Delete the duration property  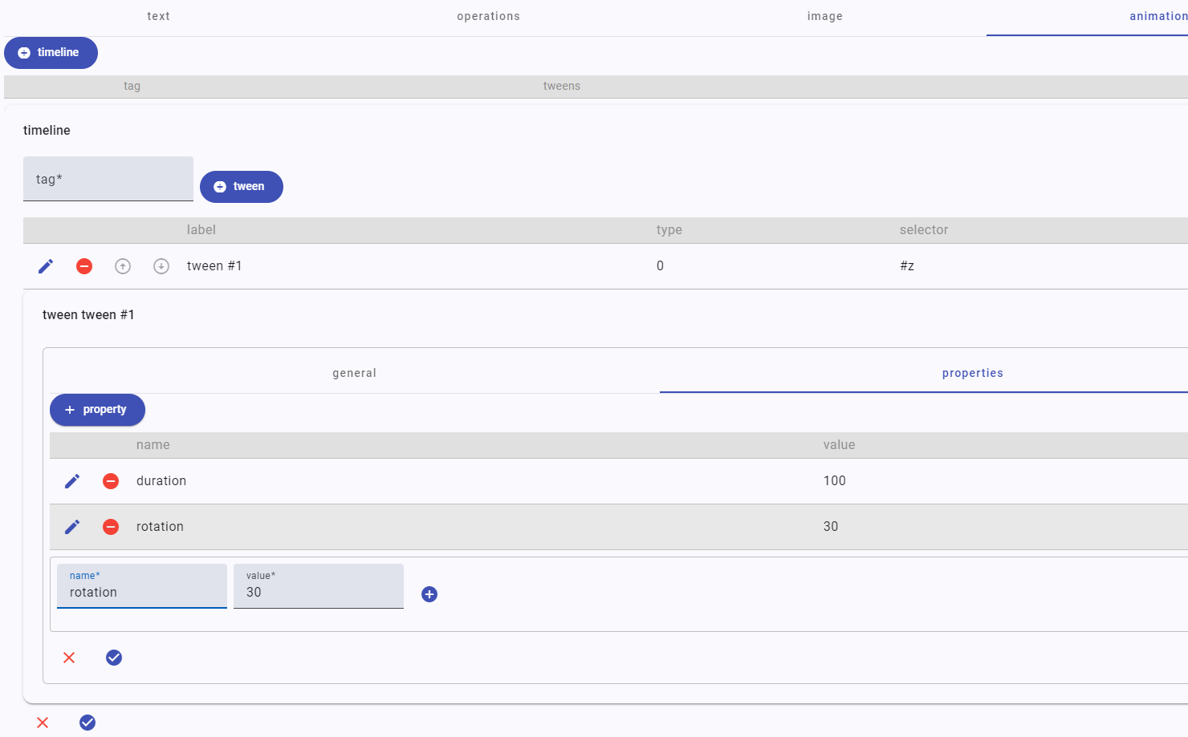(111, 481)
